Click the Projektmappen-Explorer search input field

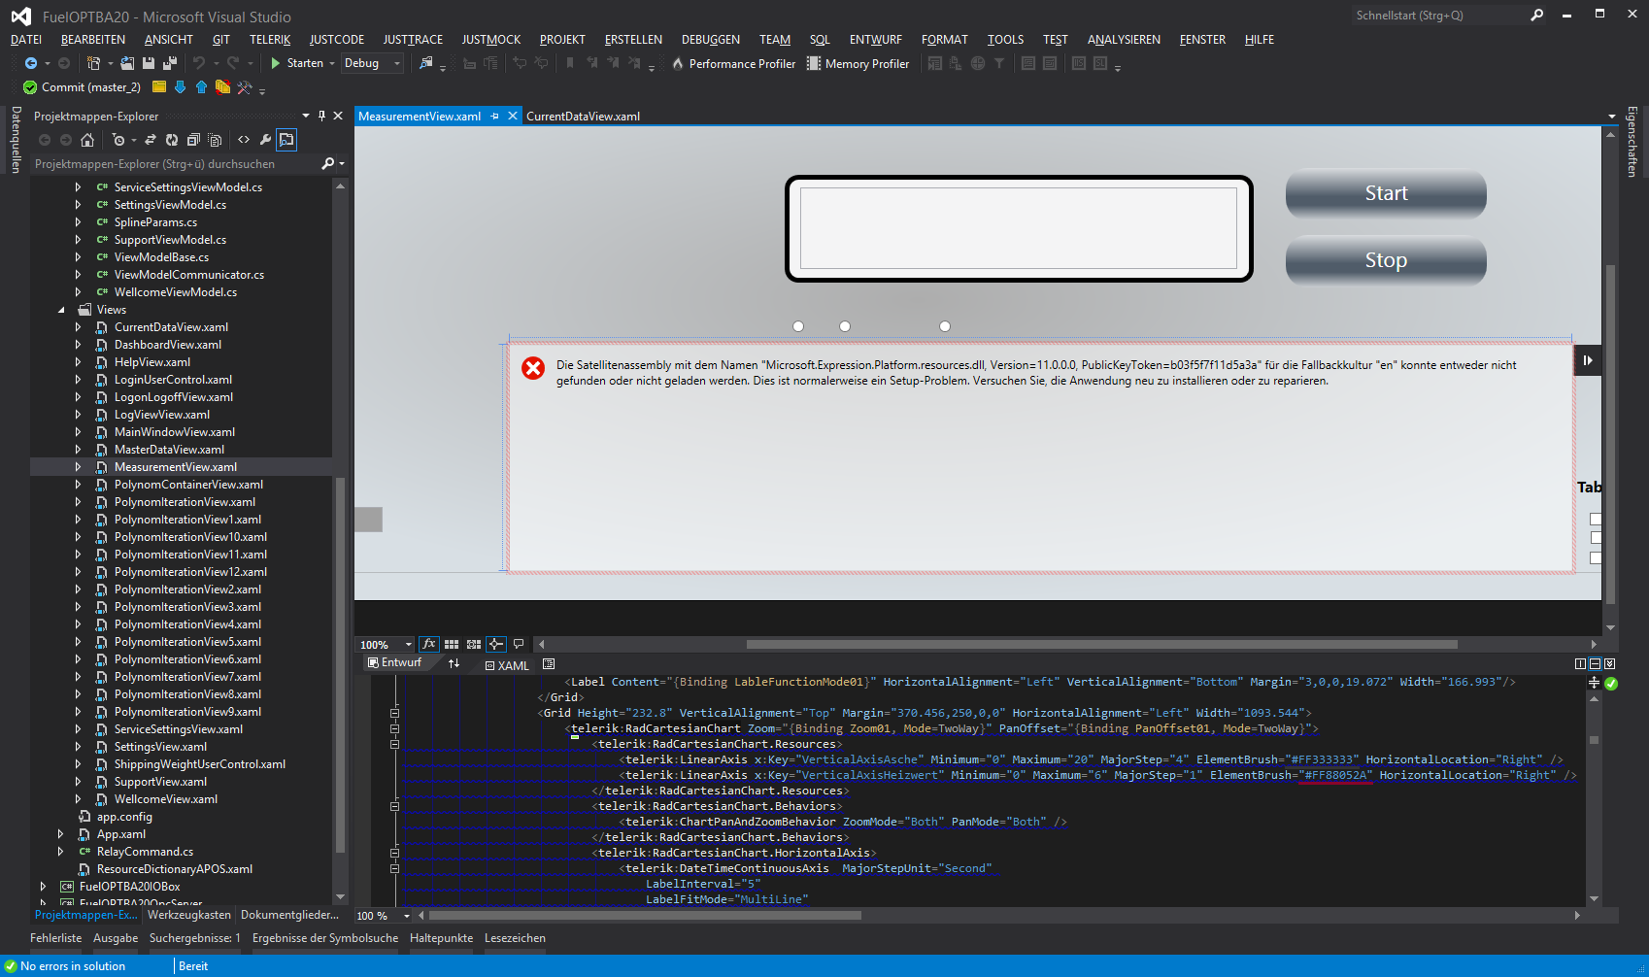click(176, 164)
